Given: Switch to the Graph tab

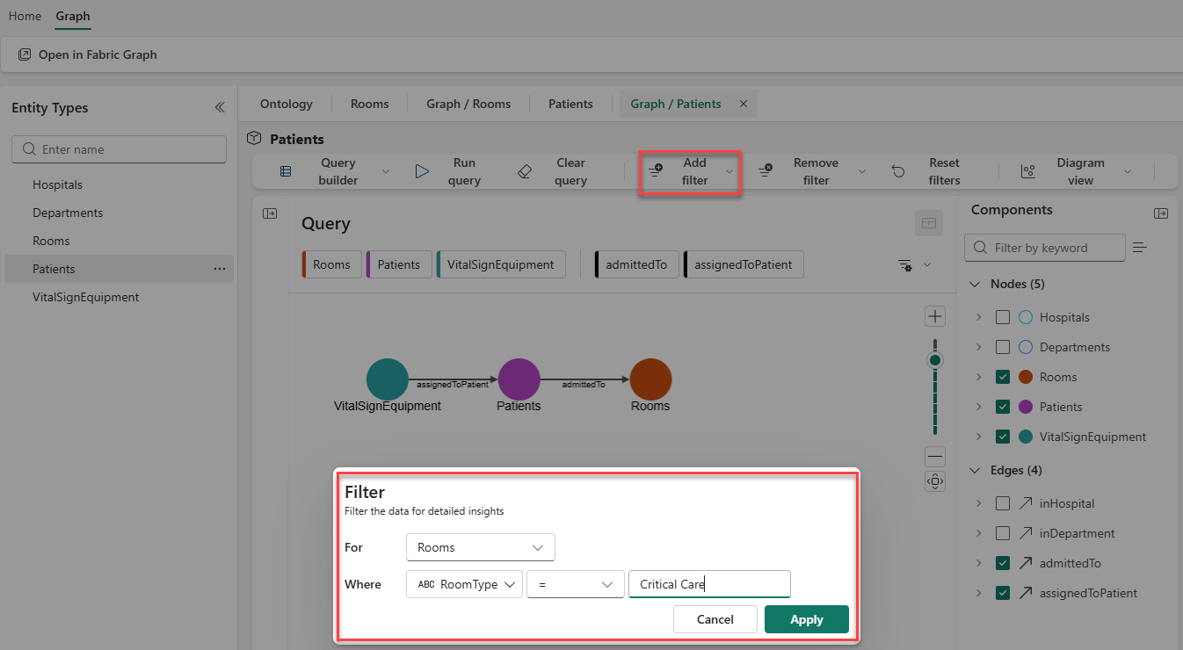Looking at the screenshot, I should pos(73,16).
